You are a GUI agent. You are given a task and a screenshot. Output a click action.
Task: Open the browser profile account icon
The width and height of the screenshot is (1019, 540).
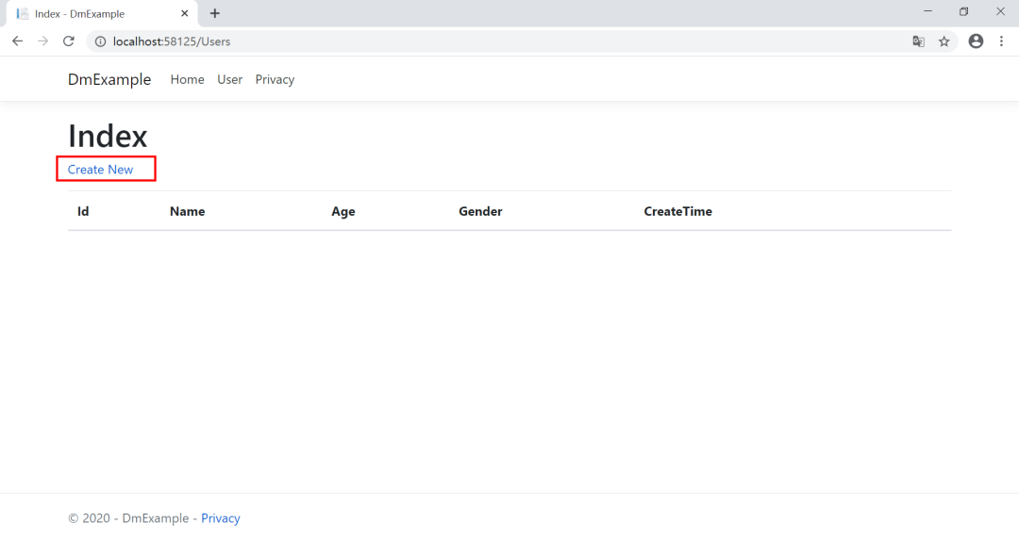click(x=976, y=41)
